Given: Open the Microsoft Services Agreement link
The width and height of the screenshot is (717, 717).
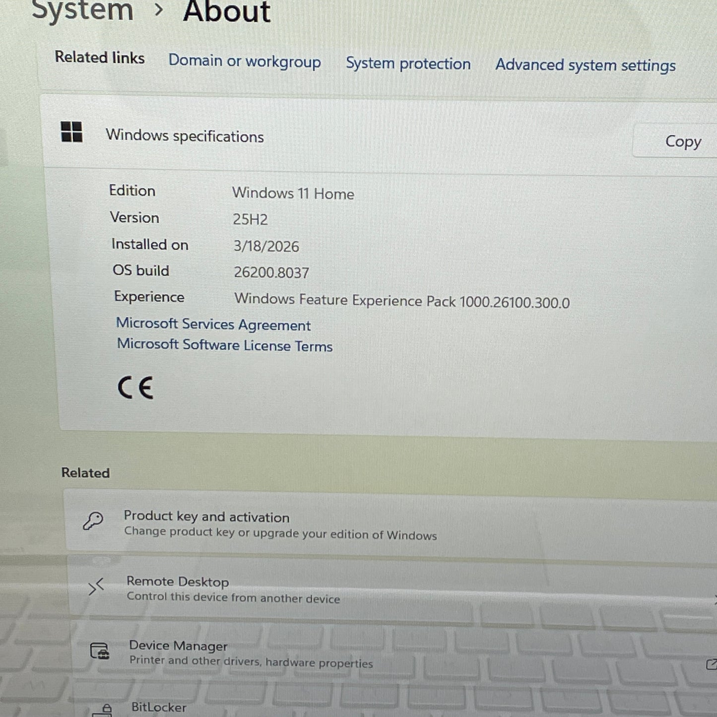Looking at the screenshot, I should coord(213,325).
